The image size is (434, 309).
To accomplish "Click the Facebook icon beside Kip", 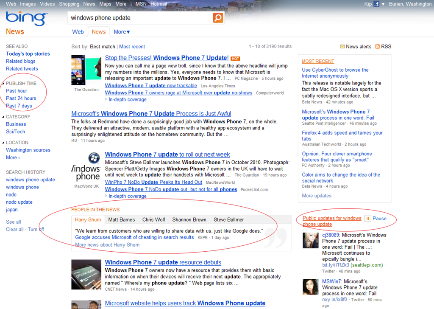I will point(376,4).
